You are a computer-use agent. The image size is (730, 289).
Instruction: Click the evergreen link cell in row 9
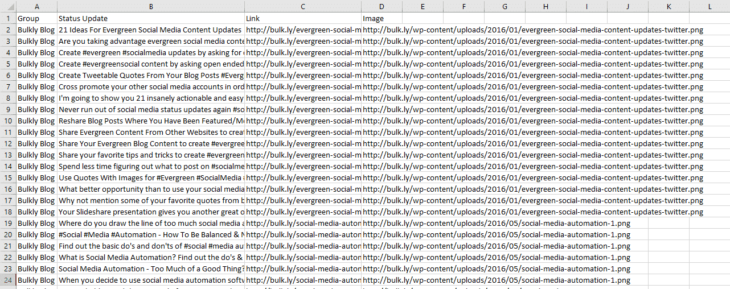point(303,109)
